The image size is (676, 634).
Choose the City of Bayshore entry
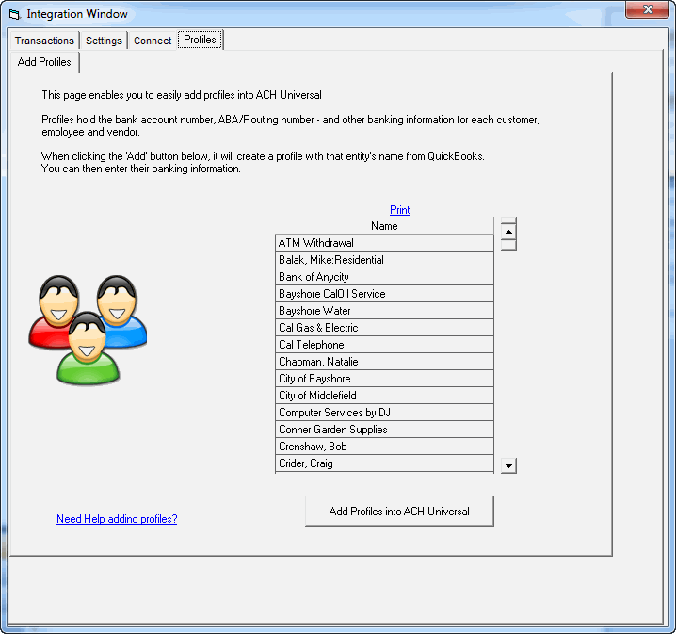tap(384, 379)
